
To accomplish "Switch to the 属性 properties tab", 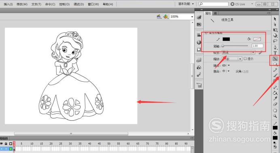I will [x=208, y=13].
